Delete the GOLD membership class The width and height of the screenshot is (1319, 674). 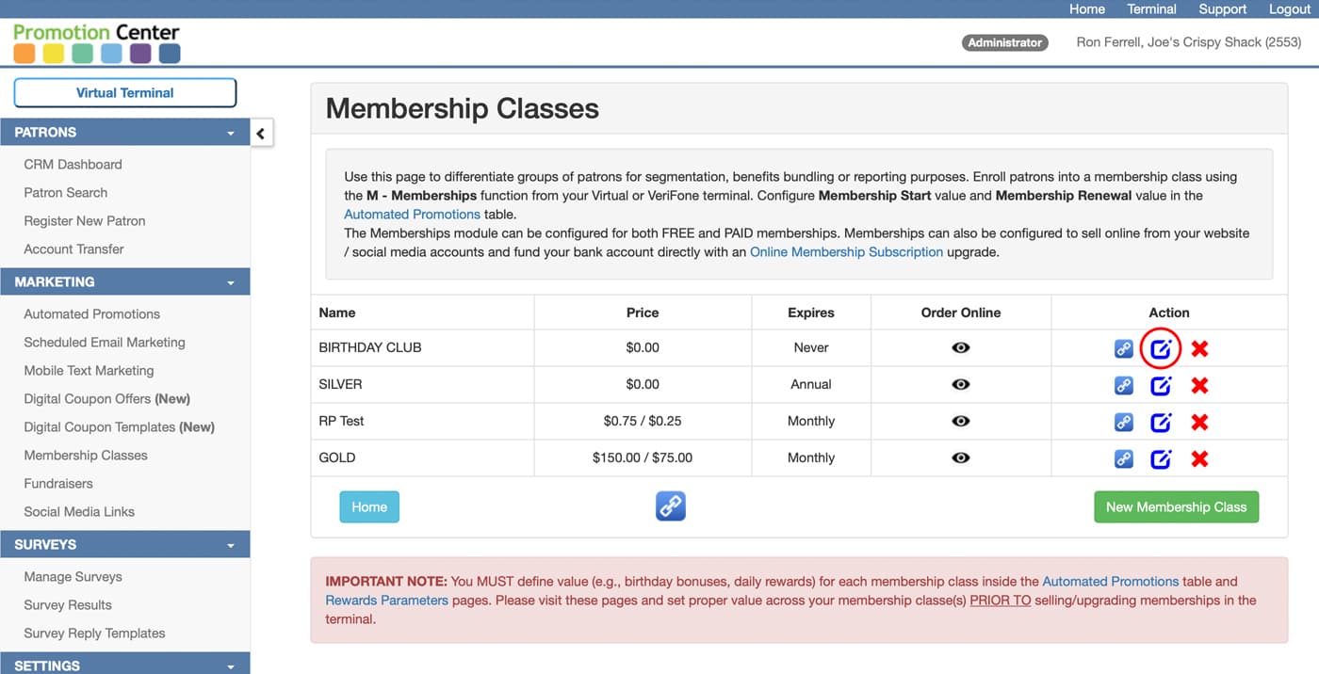1199,459
